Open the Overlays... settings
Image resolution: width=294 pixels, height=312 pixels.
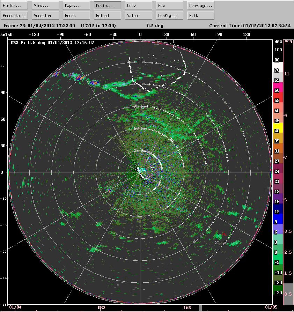point(200,6)
